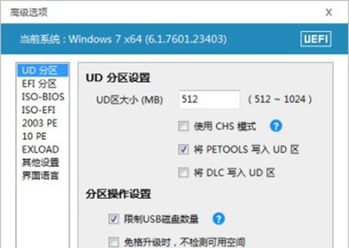Click the 当前系统 Windows 7 x64 header text
Screen dimensions: 349x248
click(123, 39)
